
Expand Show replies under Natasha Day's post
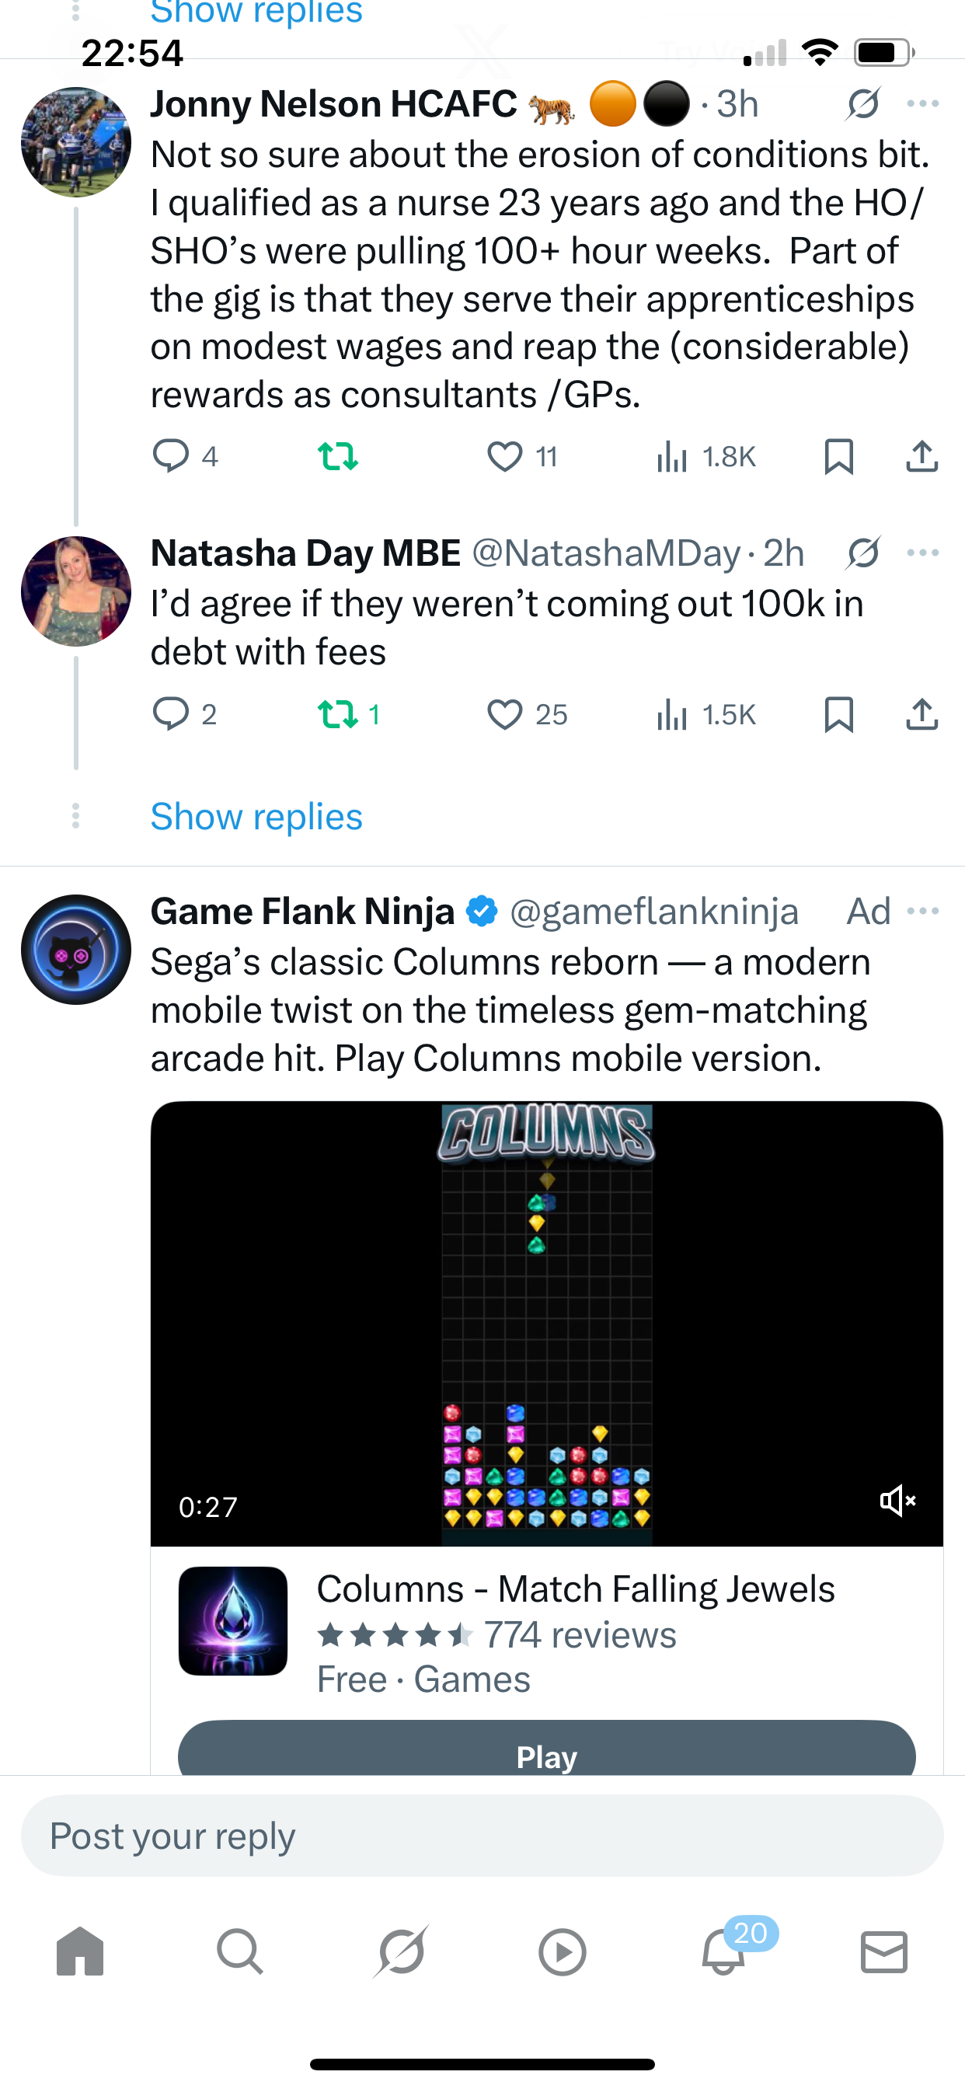tap(256, 817)
